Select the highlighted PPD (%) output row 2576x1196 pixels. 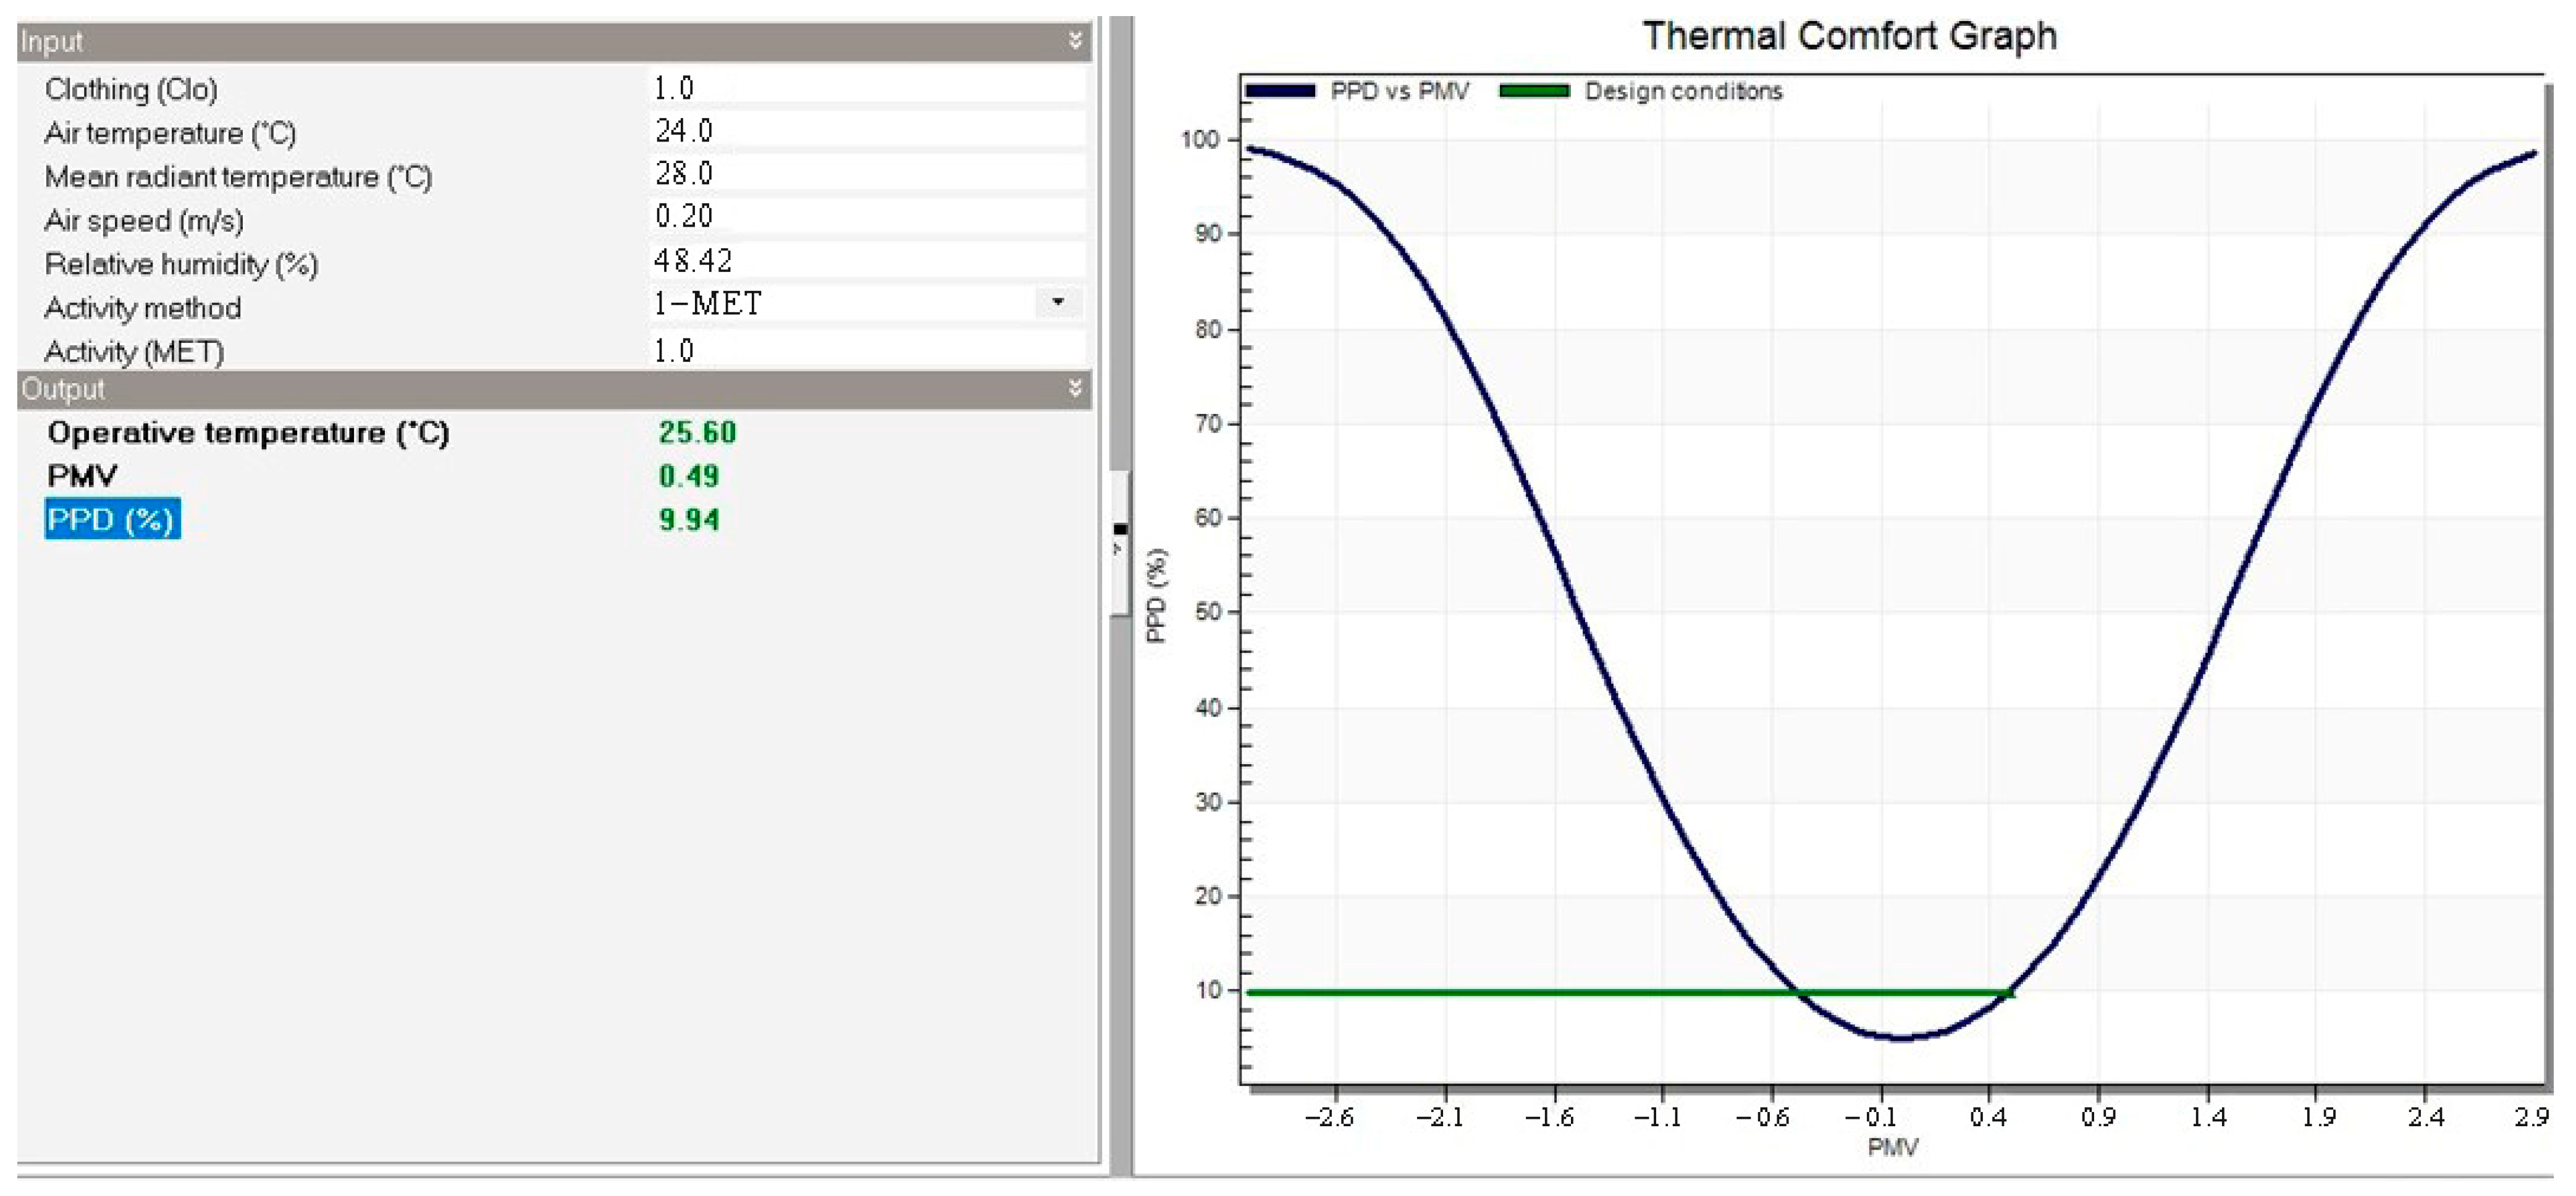point(112,519)
